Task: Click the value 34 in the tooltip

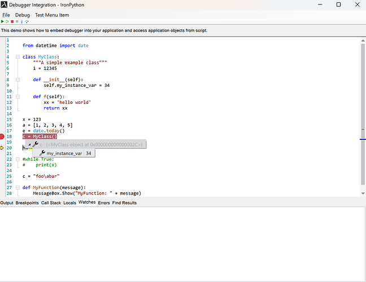Action: pos(89,153)
